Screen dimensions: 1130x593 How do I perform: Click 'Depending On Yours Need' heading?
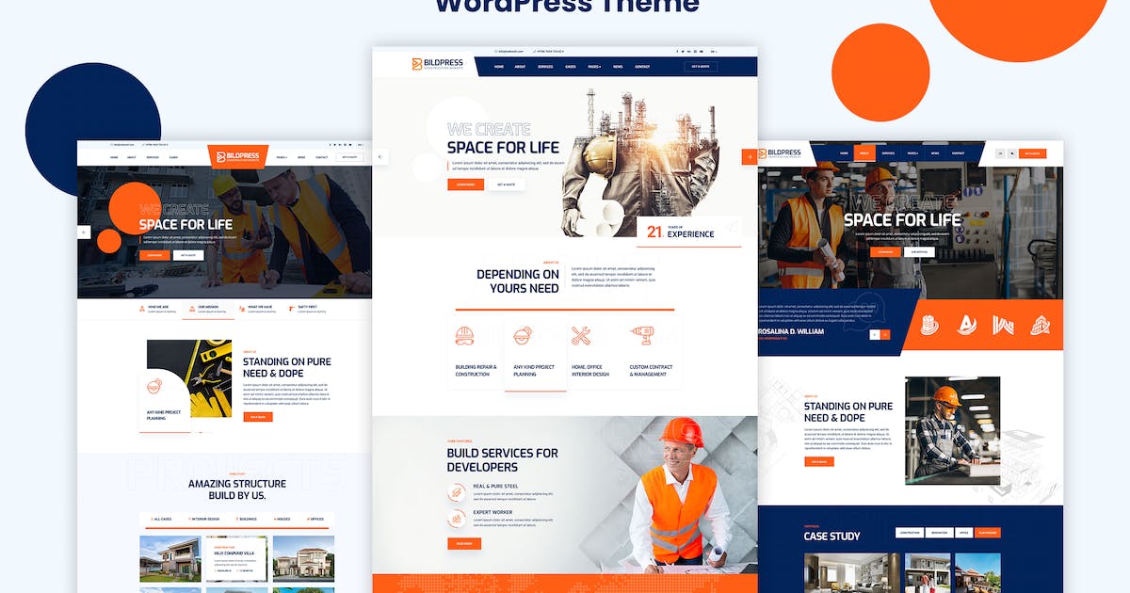(518, 281)
